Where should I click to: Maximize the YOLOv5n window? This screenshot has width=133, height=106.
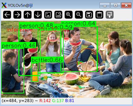pyautogui.click(x=115, y=5)
